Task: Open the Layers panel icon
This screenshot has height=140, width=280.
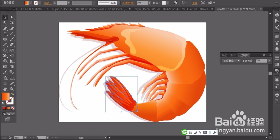Action: 277,95
